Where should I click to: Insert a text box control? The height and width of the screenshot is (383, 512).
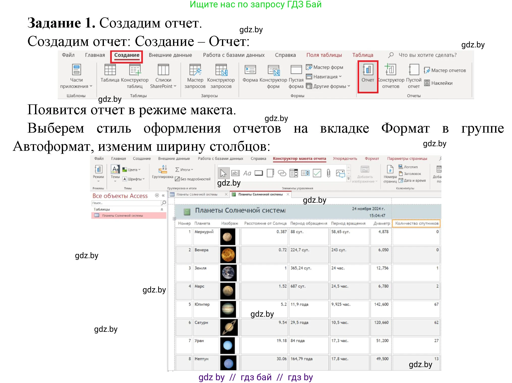[236, 173]
